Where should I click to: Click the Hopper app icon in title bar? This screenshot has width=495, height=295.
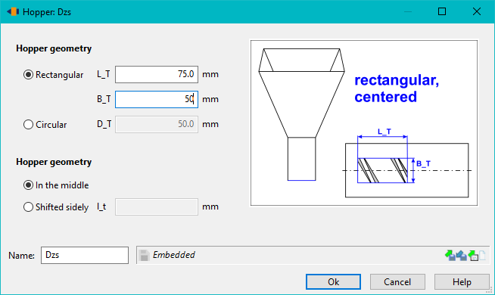pos(13,11)
